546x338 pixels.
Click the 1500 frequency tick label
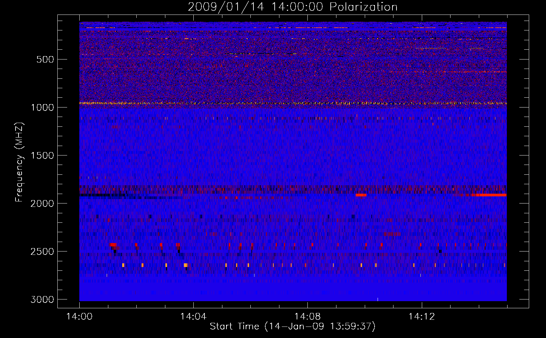point(42,155)
